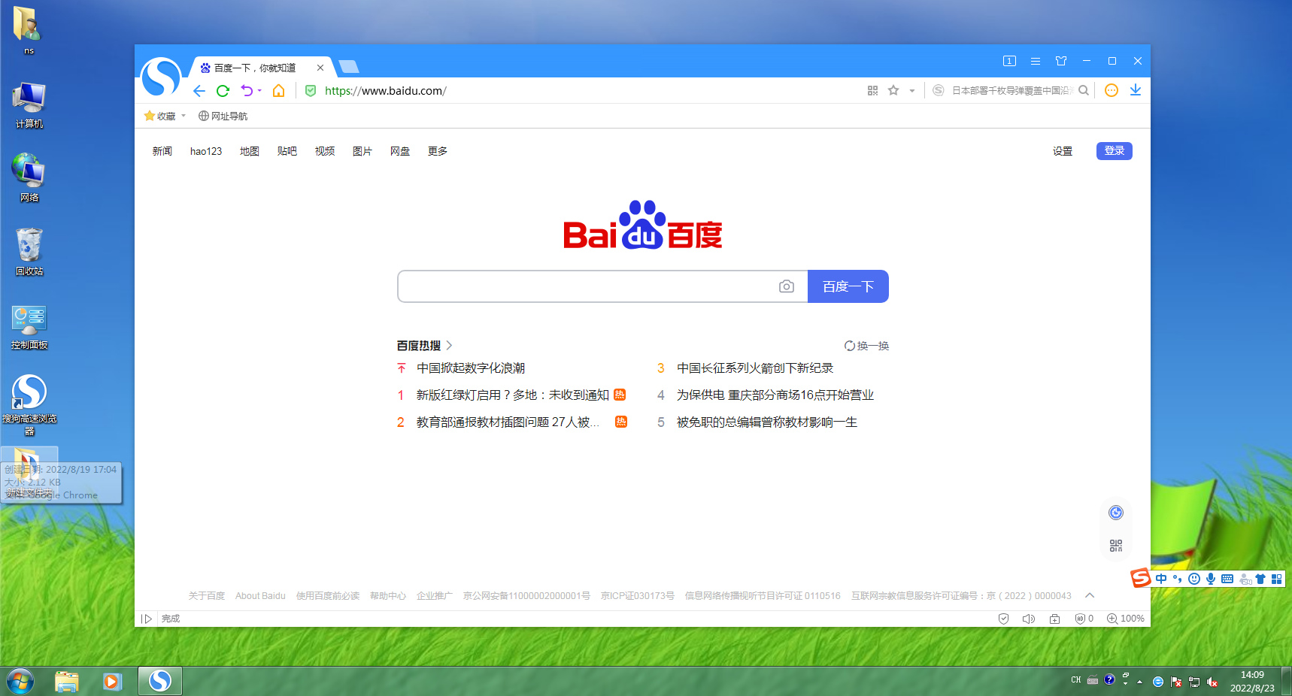Click the Sogou IME 中 language toggle

[1161, 579]
